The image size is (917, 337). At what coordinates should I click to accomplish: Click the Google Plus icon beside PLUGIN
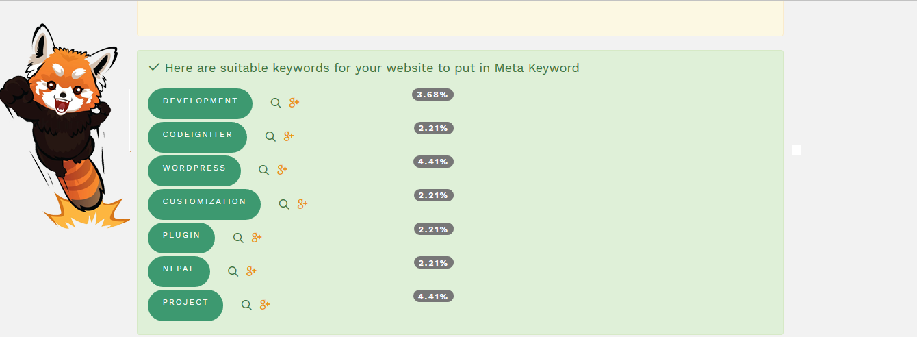(257, 238)
